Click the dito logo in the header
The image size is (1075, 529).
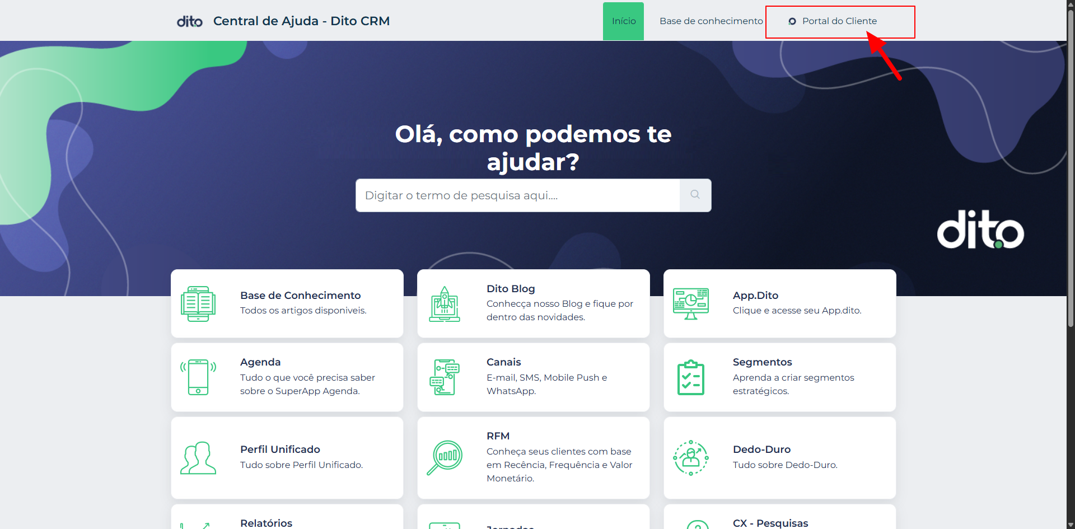[190, 21]
